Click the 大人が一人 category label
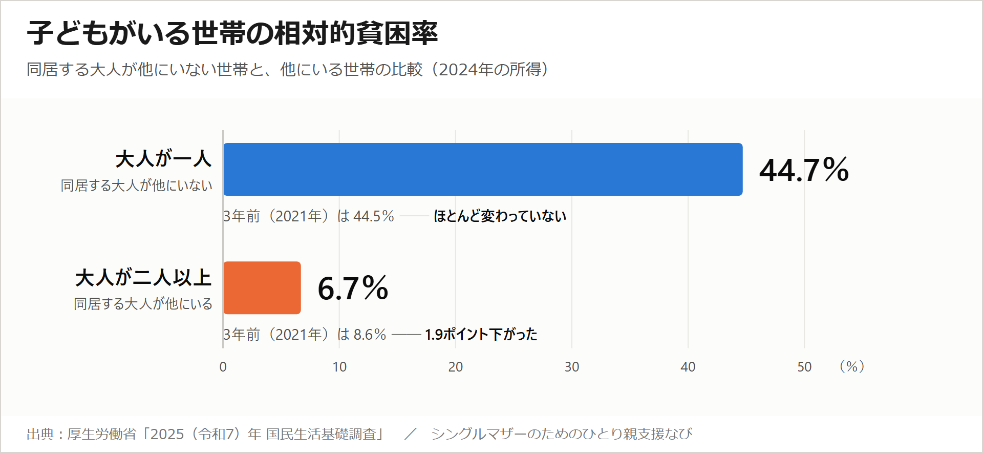Screen dimensions: 983x453 coord(163,158)
